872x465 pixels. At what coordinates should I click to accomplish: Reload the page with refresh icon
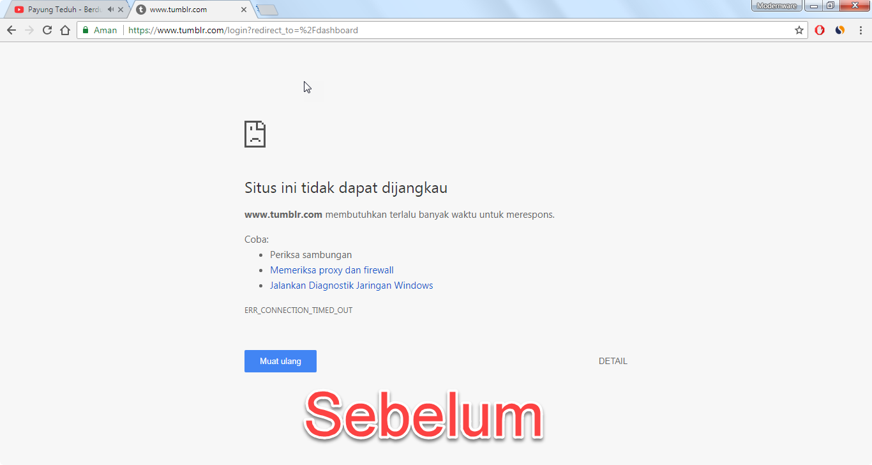(47, 30)
